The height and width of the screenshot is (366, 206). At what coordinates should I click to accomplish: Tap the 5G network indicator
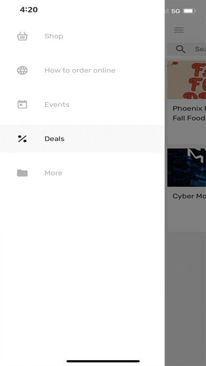tap(176, 11)
